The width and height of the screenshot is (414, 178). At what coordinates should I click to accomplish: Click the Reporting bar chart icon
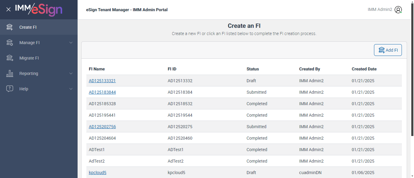click(x=10, y=73)
